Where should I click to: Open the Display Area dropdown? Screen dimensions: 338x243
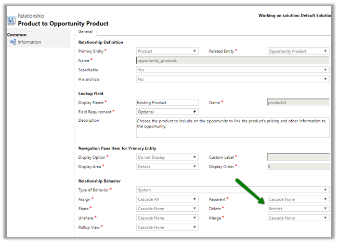click(x=167, y=167)
